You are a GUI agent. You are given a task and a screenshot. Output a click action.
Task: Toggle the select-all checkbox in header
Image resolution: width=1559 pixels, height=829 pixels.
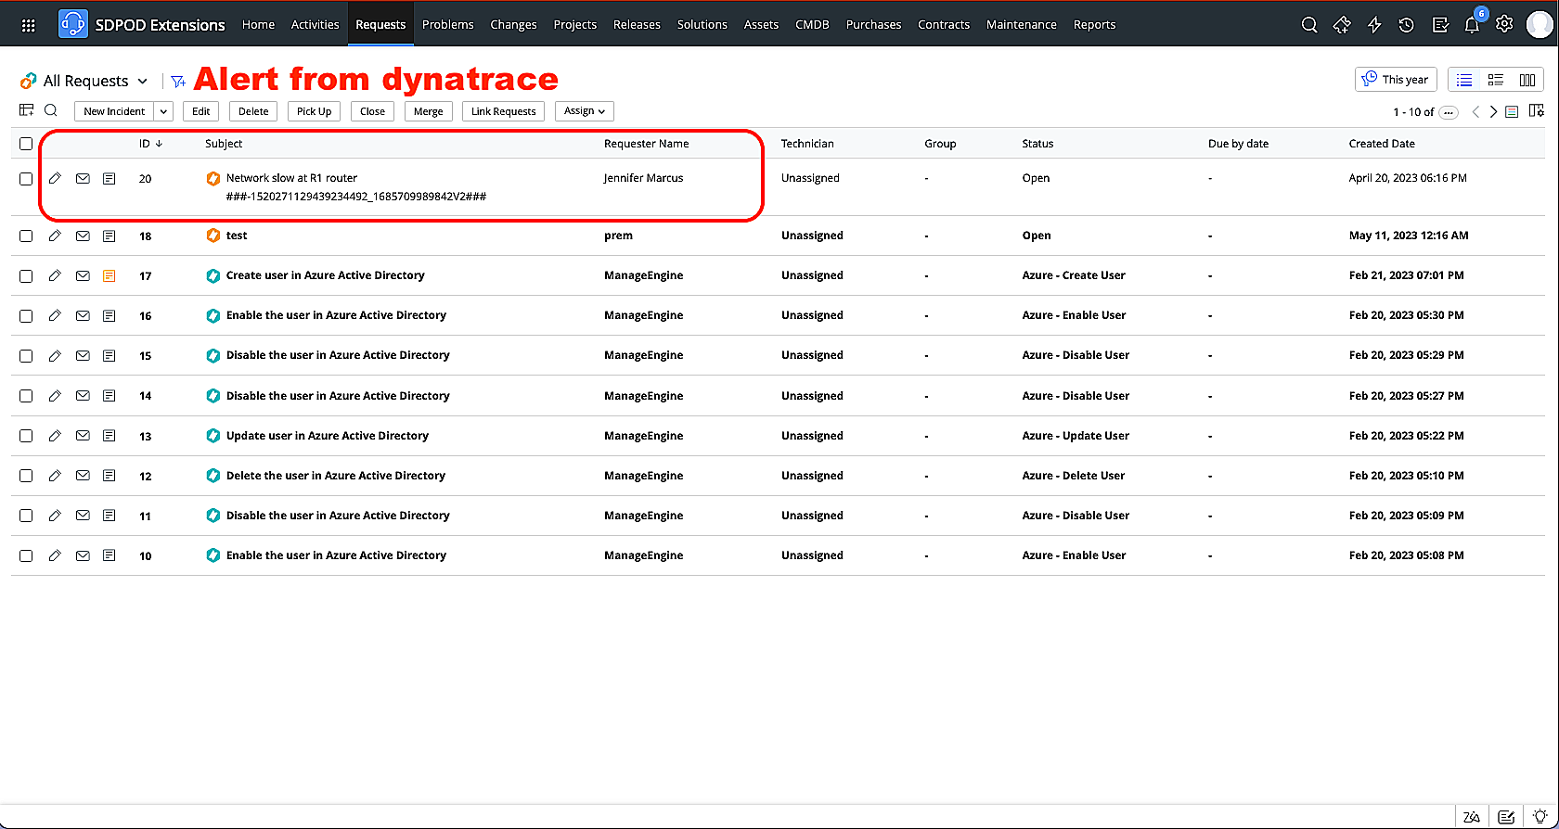(26, 144)
